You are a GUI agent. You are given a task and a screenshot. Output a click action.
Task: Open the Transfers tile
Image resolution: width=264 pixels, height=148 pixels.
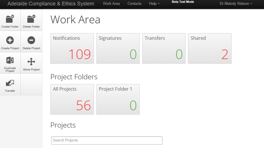point(164,49)
